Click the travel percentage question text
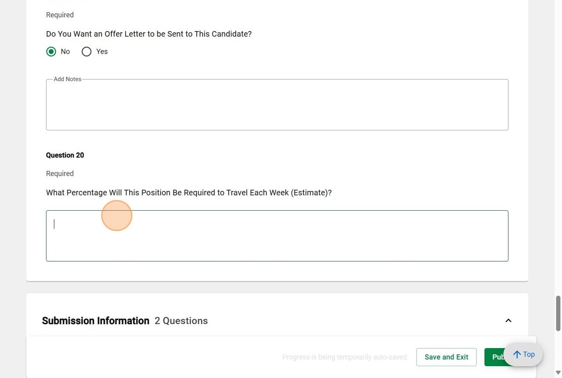The height and width of the screenshot is (378, 562). 189,193
